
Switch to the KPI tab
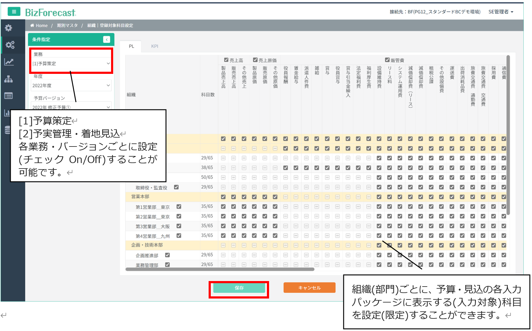(155, 46)
